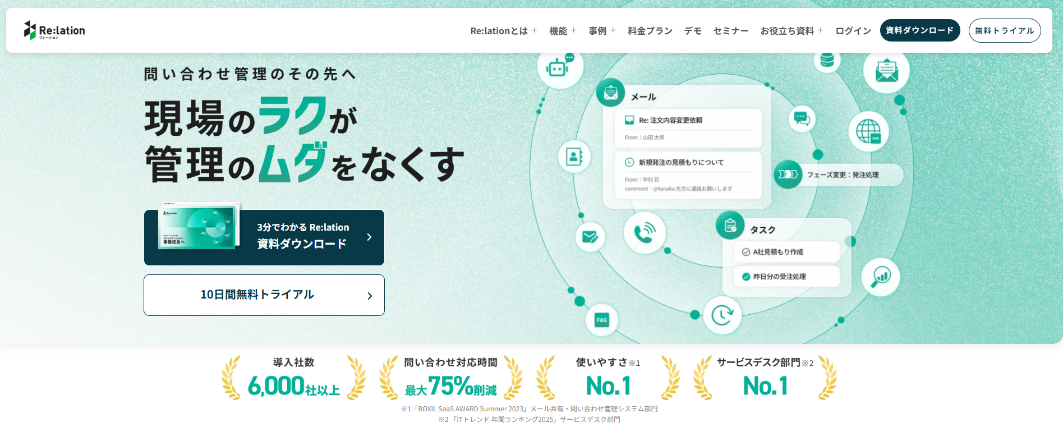Screen dimensions: 1063x427
Task: Click the 最大75%削減 statistic
Action: (x=451, y=386)
